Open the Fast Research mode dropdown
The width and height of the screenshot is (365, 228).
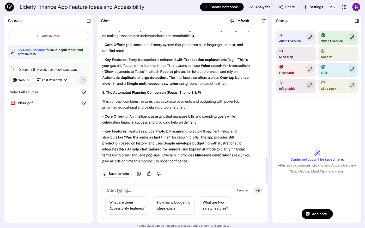tap(52, 80)
